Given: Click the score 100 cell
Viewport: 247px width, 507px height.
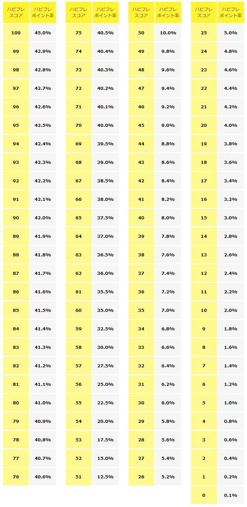Looking at the screenshot, I should [16, 33].
